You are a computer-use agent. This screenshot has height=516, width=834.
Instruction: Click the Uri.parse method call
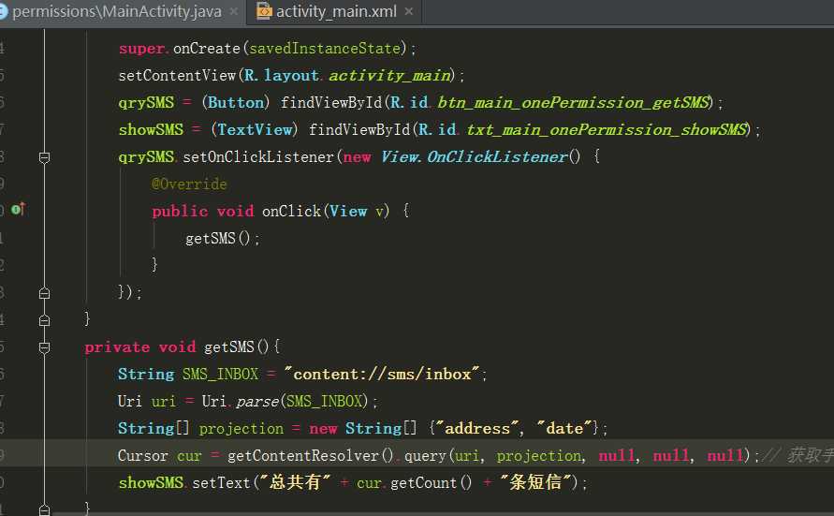(x=241, y=401)
